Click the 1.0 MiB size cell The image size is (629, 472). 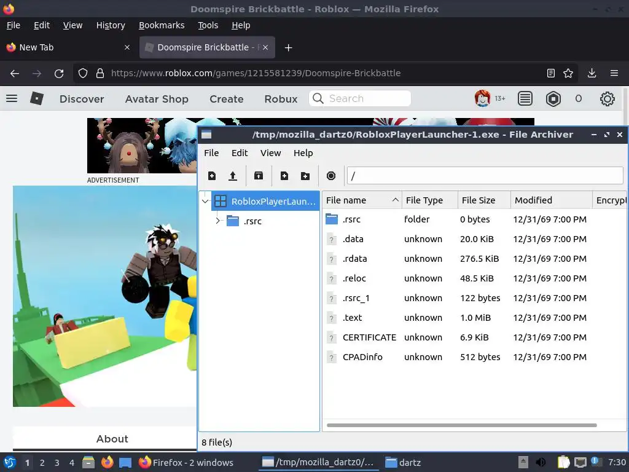475,318
